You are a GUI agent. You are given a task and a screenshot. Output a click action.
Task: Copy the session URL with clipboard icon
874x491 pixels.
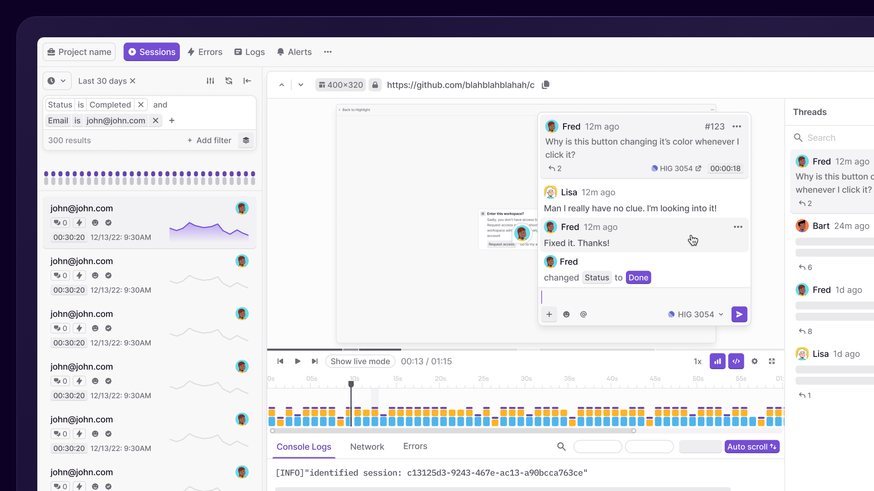point(546,85)
